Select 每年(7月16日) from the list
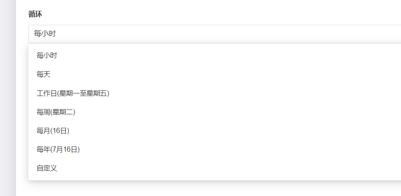The width and height of the screenshot is (401, 196). (x=58, y=149)
